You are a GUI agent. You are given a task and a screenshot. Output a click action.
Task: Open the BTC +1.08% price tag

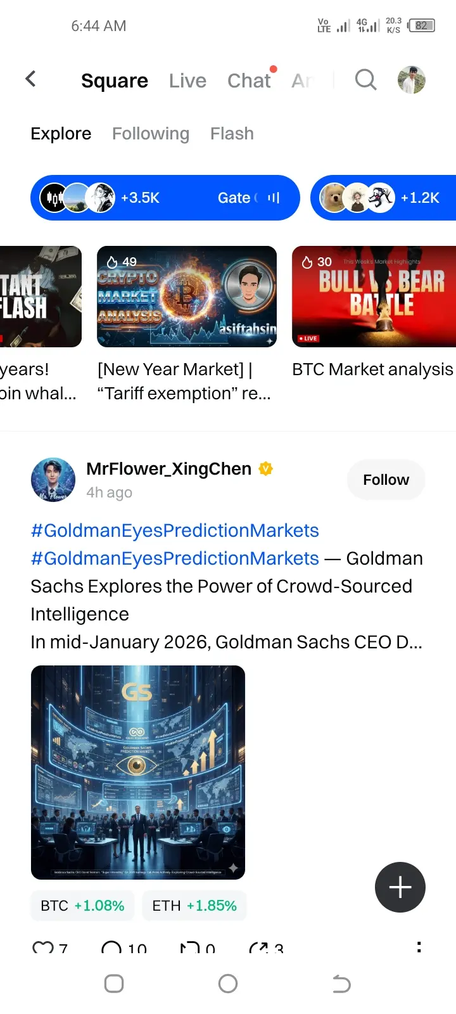(82, 906)
